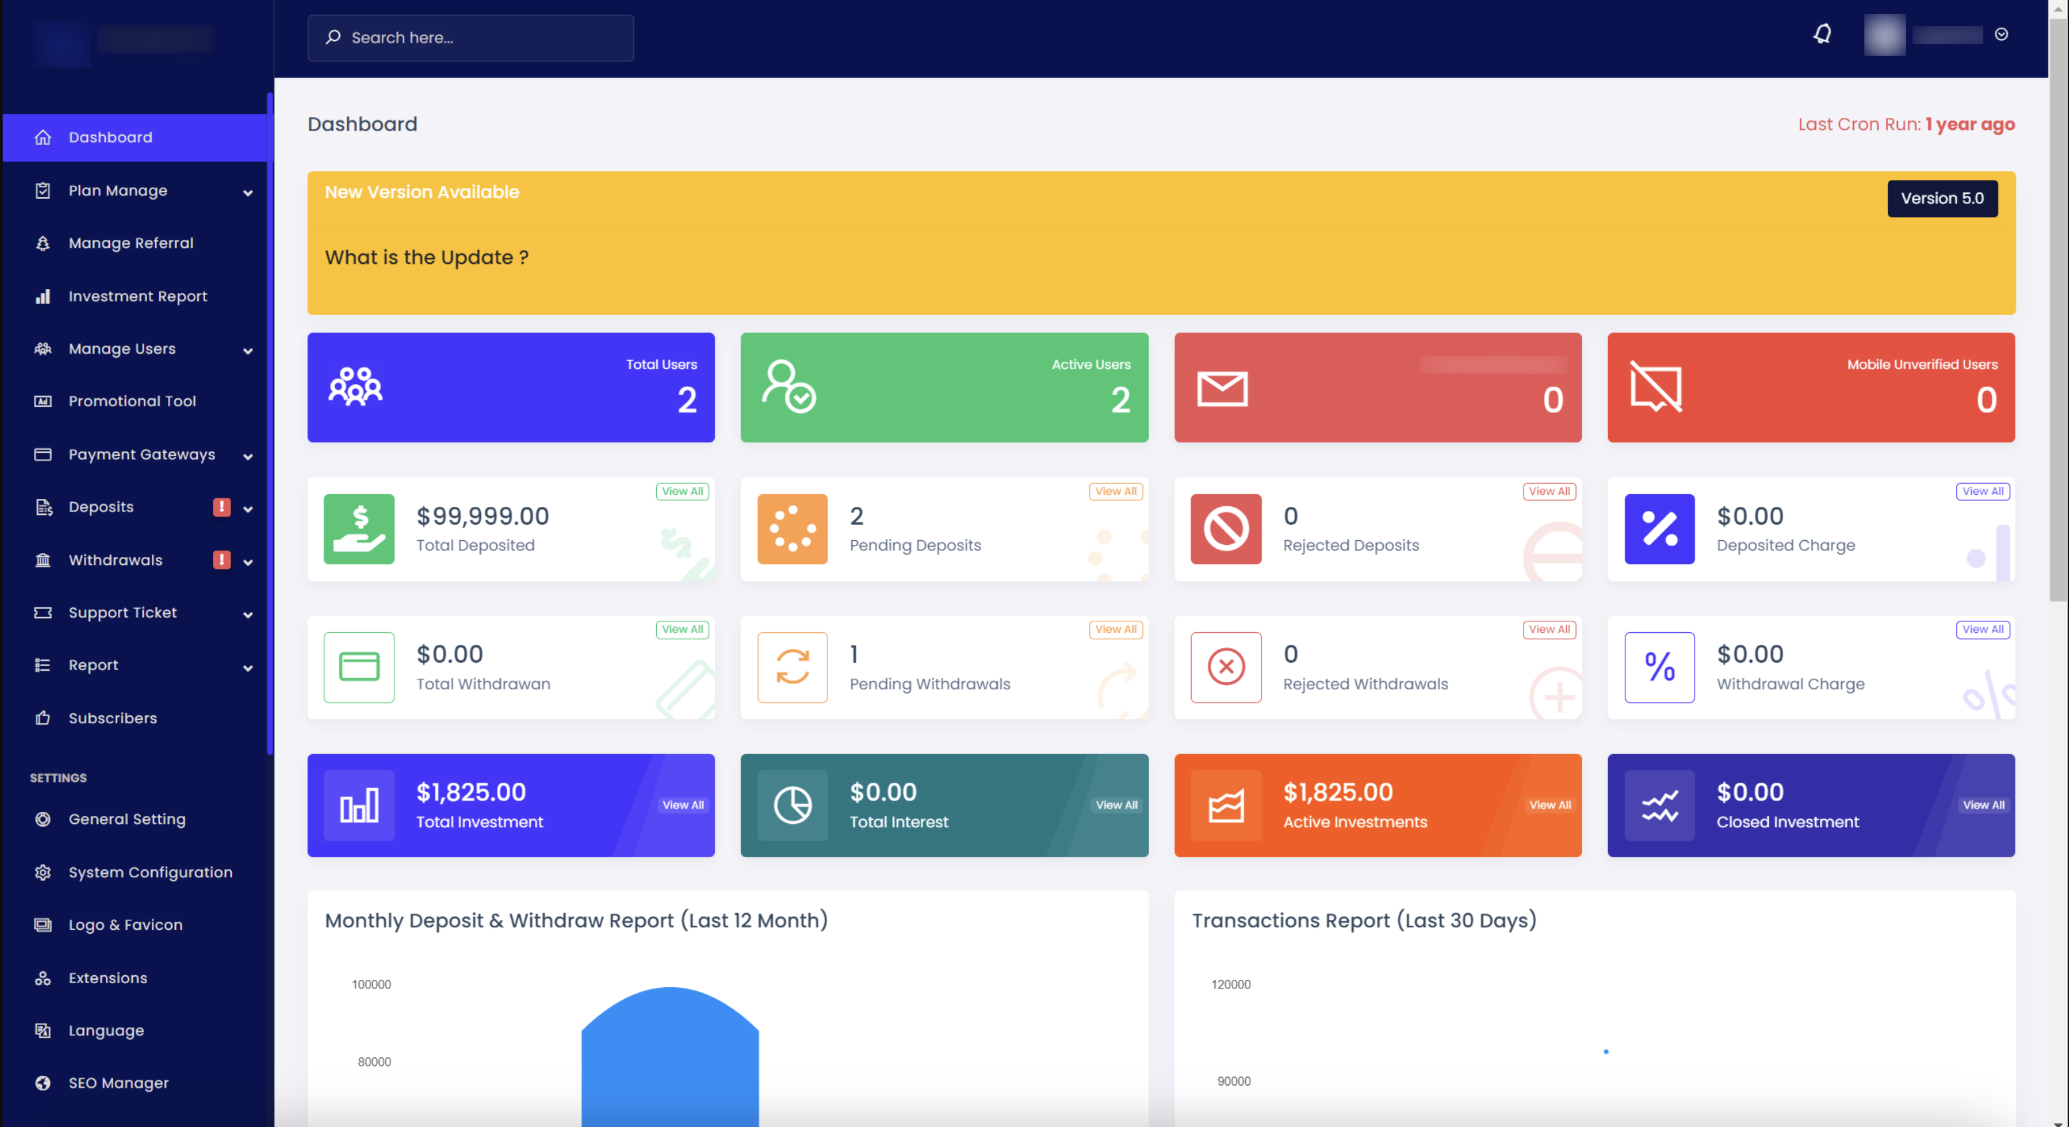Viewport: 2069px width, 1127px height.
Task: Go to General Setting menu item
Action: tap(127, 819)
